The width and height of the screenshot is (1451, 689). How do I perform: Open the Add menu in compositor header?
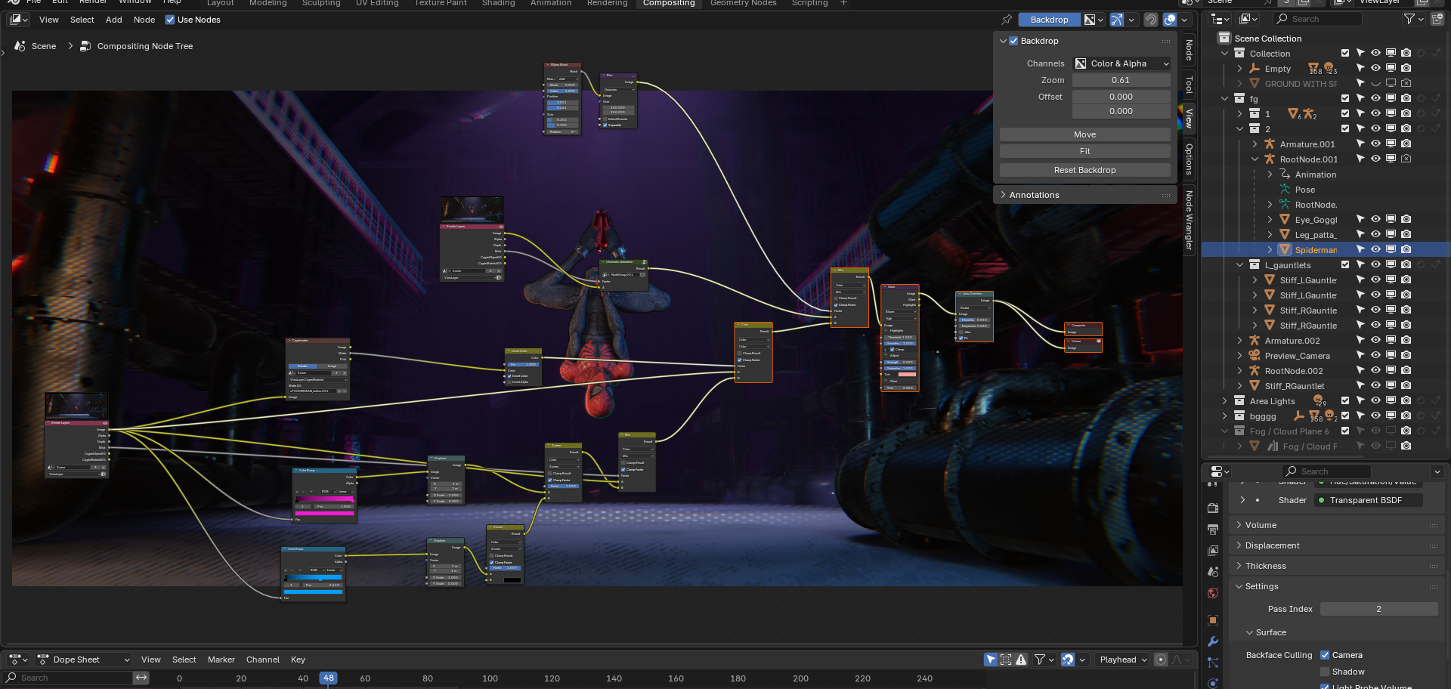tap(114, 20)
